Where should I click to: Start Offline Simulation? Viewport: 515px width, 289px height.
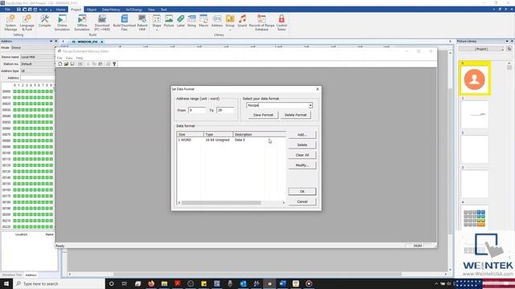[82, 22]
